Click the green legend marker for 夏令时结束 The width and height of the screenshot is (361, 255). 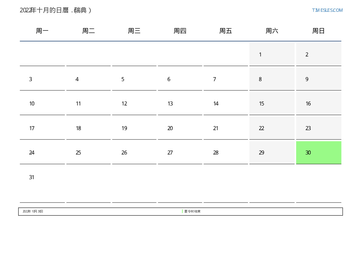[x=183, y=211]
